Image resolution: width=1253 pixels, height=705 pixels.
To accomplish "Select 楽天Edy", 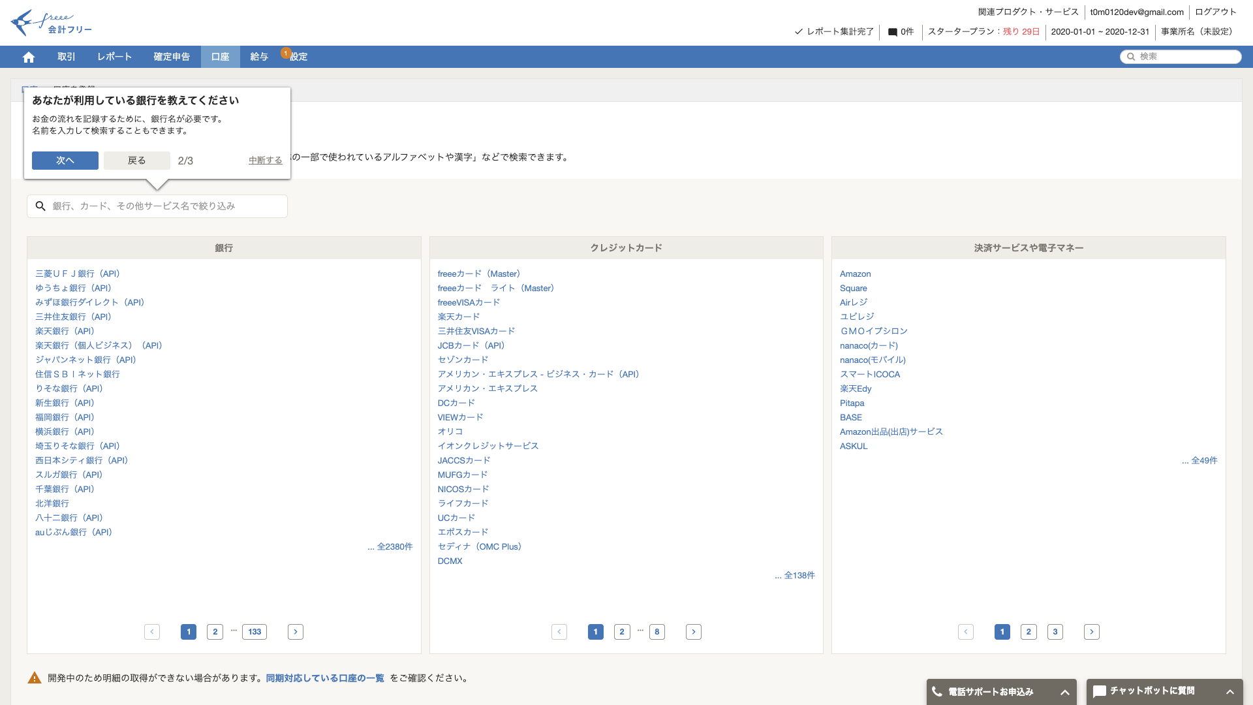I will click(856, 389).
